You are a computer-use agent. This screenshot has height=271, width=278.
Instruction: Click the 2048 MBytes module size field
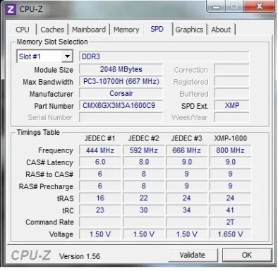click(121, 69)
